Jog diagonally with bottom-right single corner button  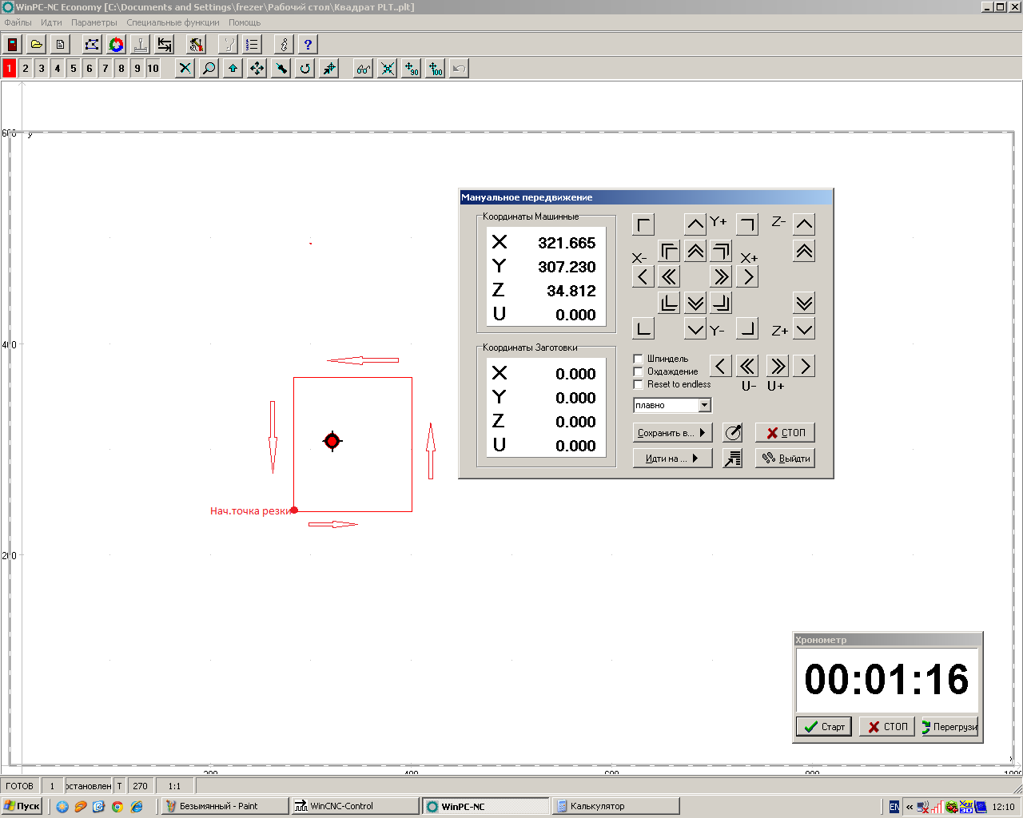[x=747, y=329]
